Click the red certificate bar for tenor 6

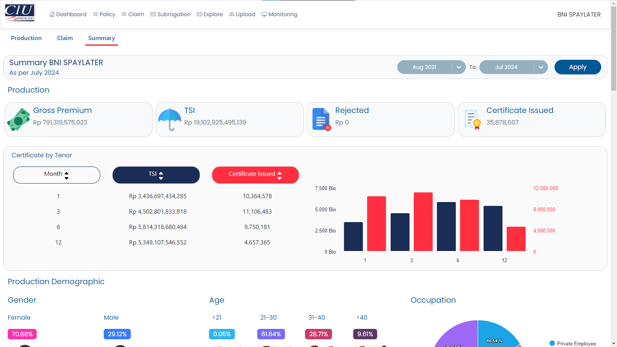point(469,226)
